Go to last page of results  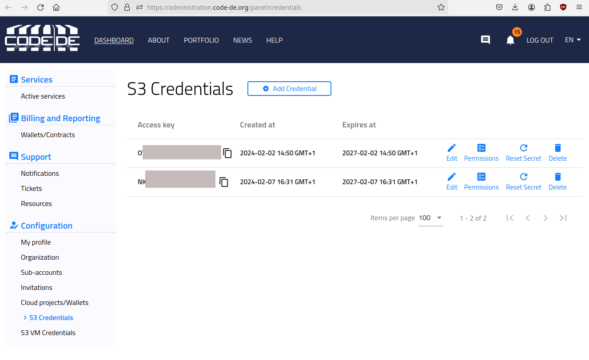coord(563,218)
